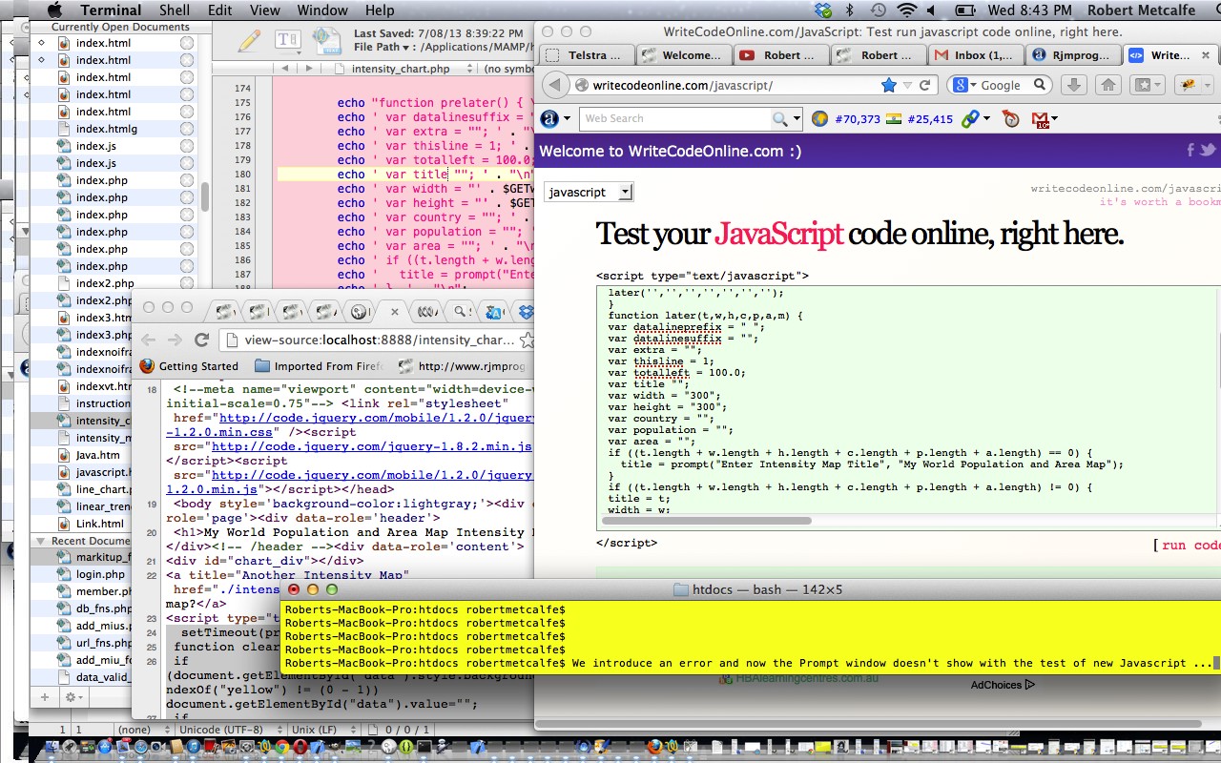The height and width of the screenshot is (763, 1221).
Task: Click the chain link icon in Alexa toolbar
Action: click(x=970, y=119)
